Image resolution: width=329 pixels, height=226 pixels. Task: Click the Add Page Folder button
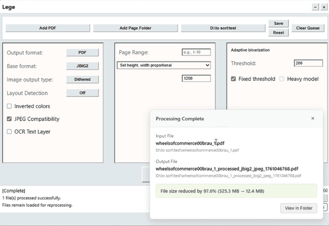coord(135,28)
